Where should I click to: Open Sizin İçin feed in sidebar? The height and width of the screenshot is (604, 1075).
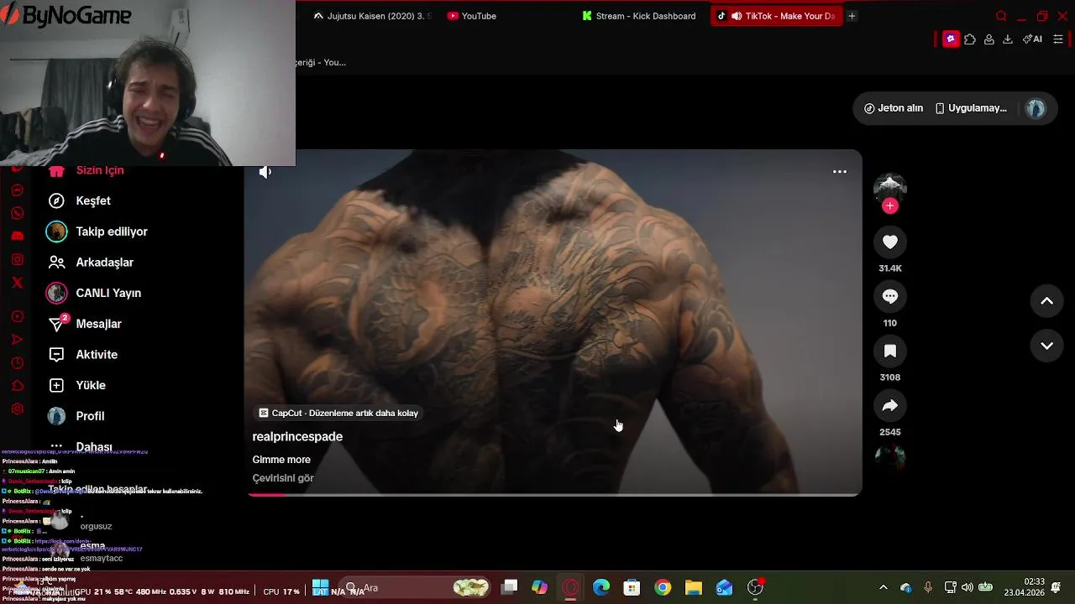pyautogui.click(x=99, y=171)
